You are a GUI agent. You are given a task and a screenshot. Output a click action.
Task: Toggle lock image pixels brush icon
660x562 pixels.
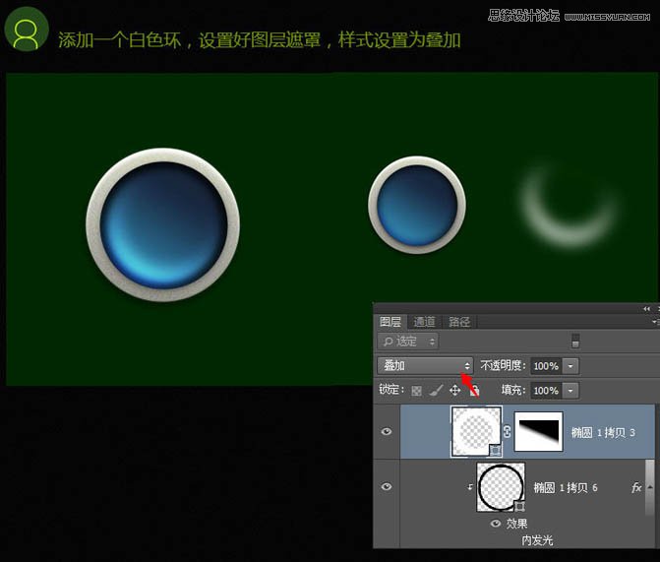tap(437, 391)
